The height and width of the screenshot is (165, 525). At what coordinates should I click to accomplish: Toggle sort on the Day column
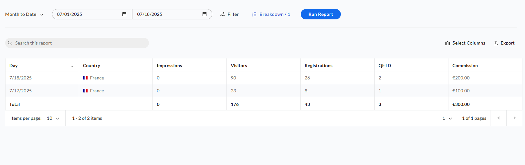pyautogui.click(x=72, y=66)
